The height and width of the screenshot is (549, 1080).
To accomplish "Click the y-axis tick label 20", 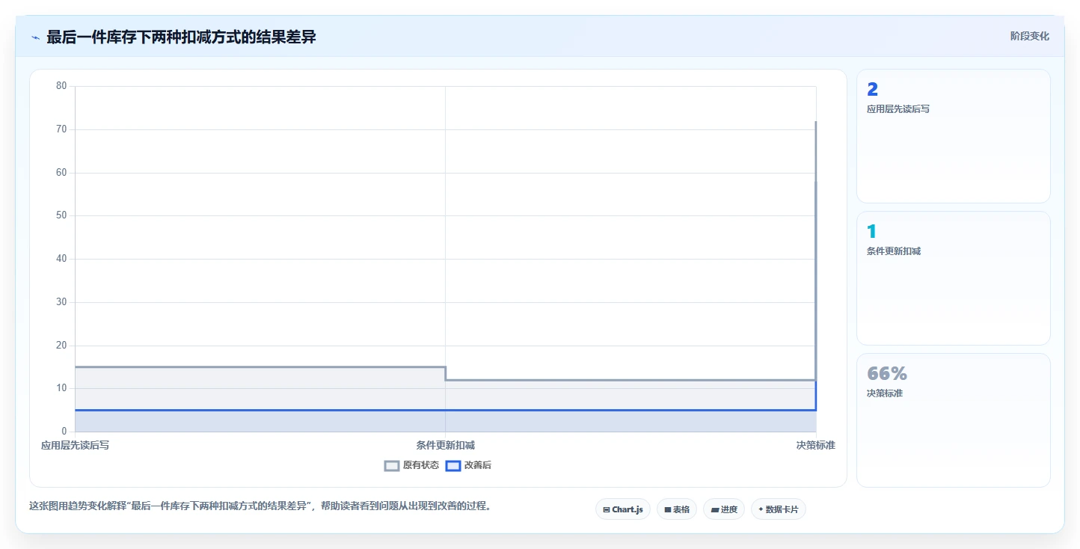I will pyautogui.click(x=61, y=346).
